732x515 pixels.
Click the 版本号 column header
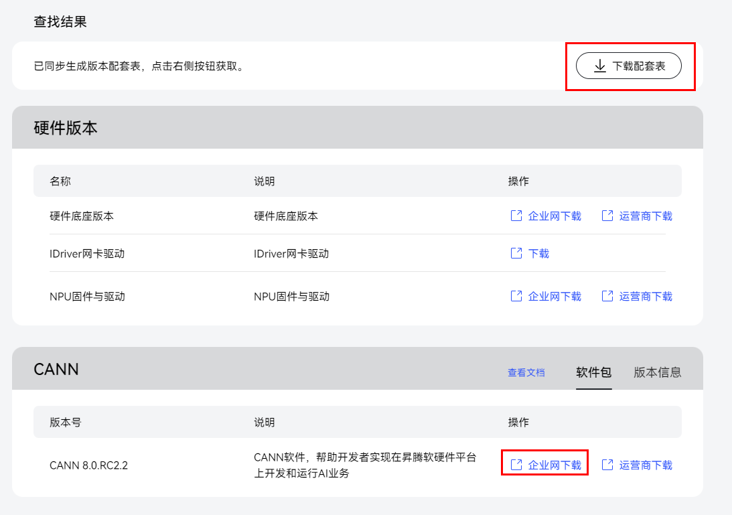tap(66, 423)
